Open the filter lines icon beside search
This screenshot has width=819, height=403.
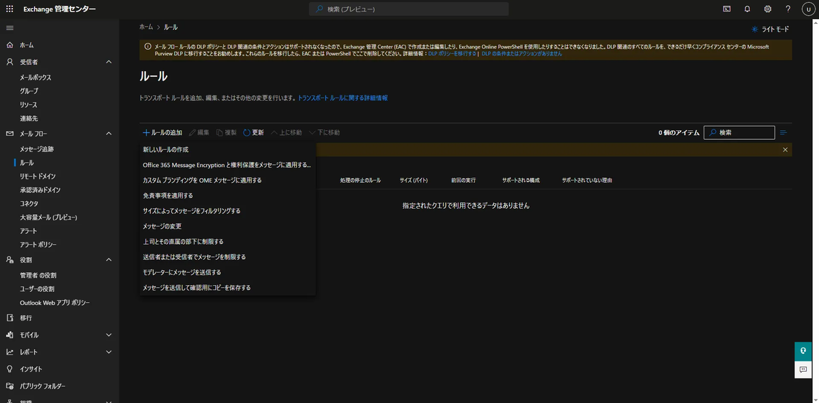tap(784, 132)
